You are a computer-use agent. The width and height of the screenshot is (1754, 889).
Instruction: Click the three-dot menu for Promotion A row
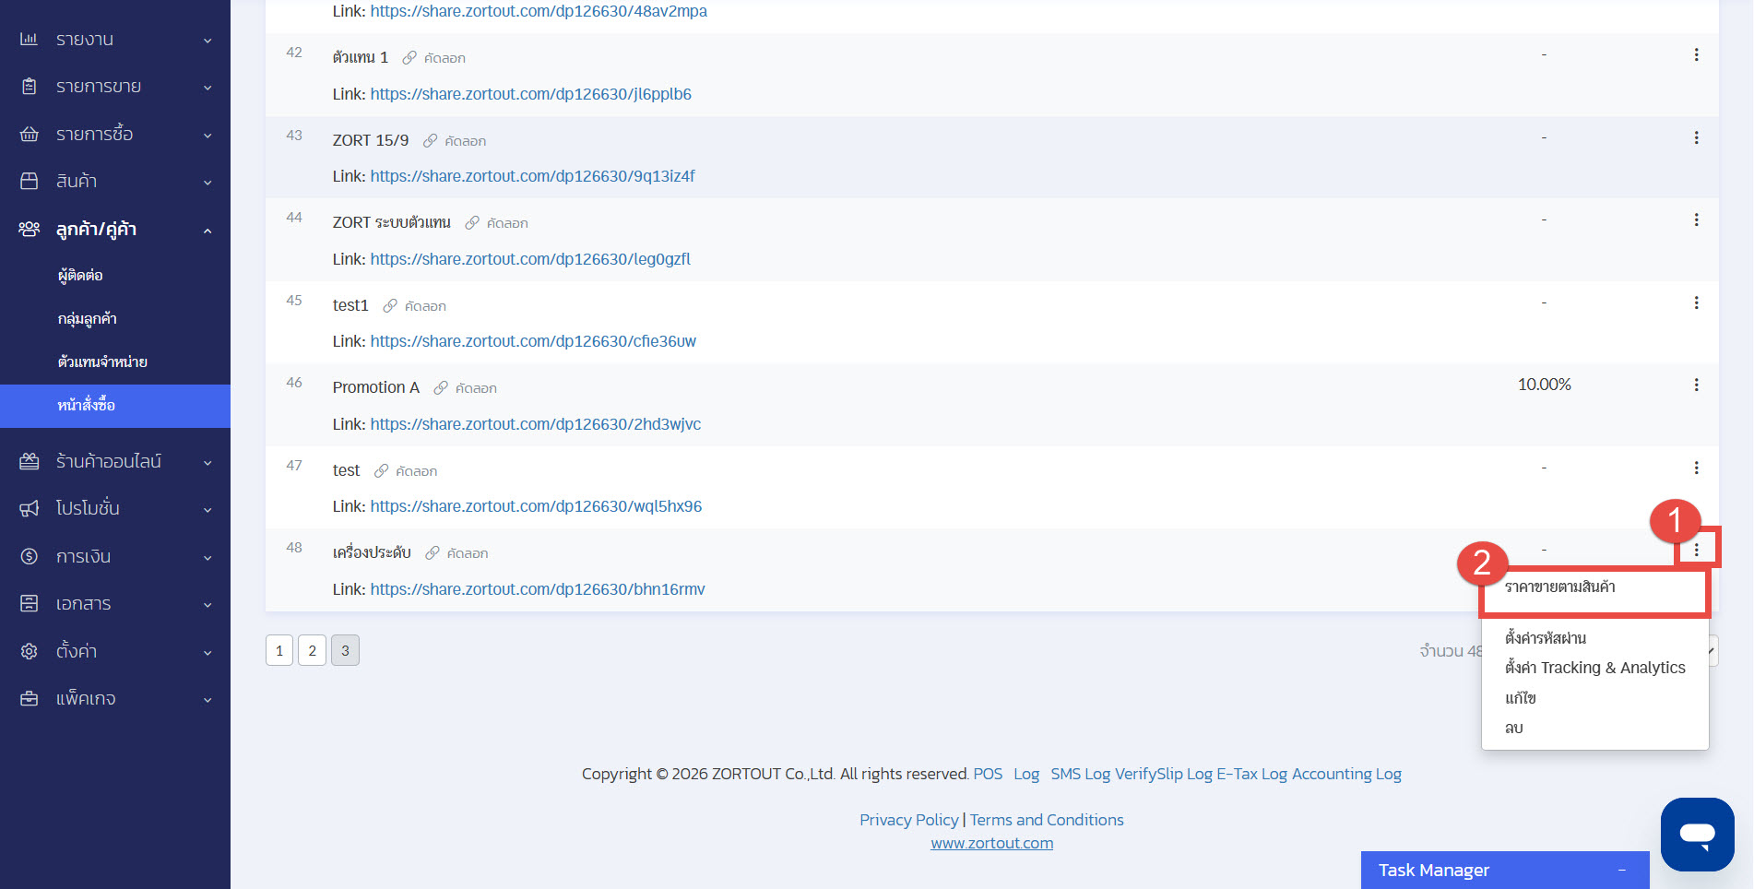click(x=1695, y=385)
